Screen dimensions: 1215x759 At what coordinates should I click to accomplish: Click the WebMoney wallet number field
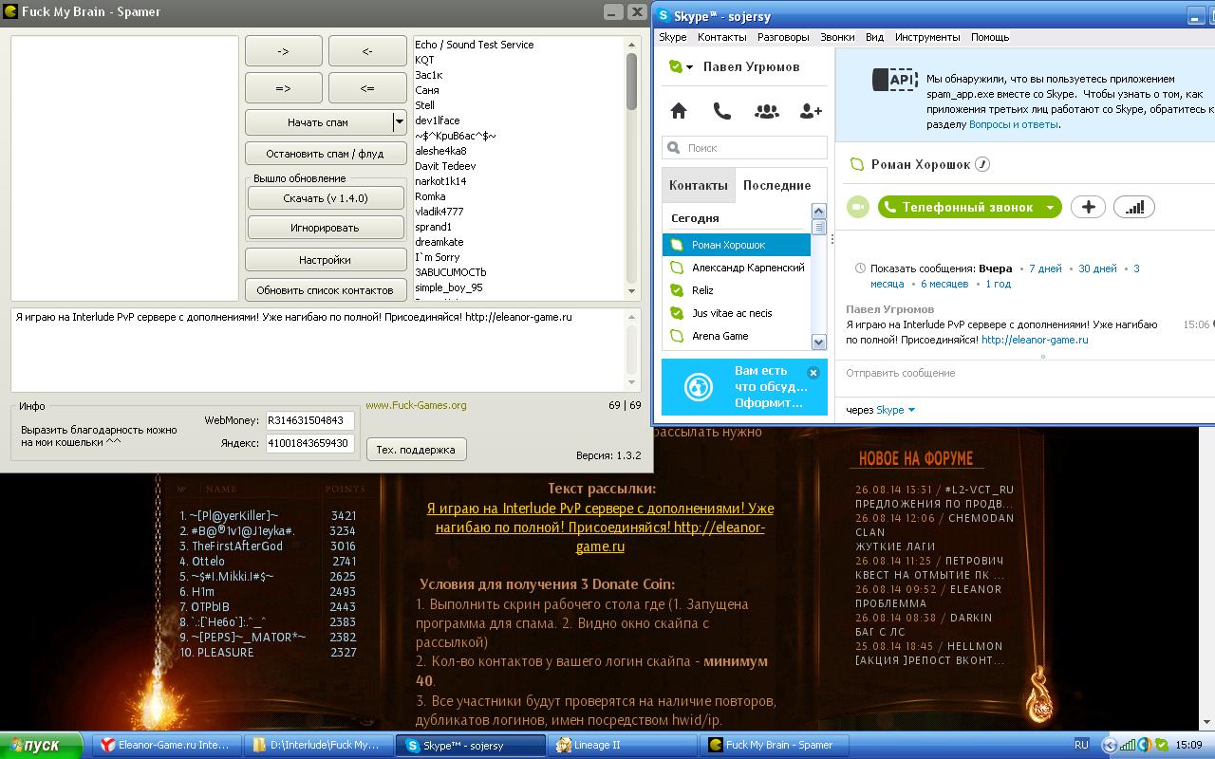[310, 420]
